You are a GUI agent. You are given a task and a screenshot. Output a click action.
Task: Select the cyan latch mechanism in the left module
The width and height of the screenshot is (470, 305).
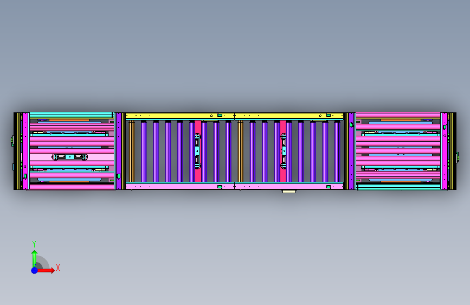[x=69, y=157]
